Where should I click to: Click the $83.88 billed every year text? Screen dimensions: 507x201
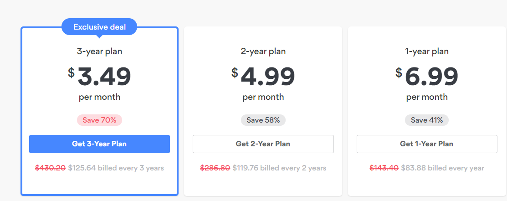443,168
